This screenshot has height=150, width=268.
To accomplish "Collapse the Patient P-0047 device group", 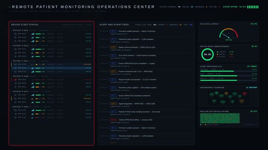I will point(12,61).
